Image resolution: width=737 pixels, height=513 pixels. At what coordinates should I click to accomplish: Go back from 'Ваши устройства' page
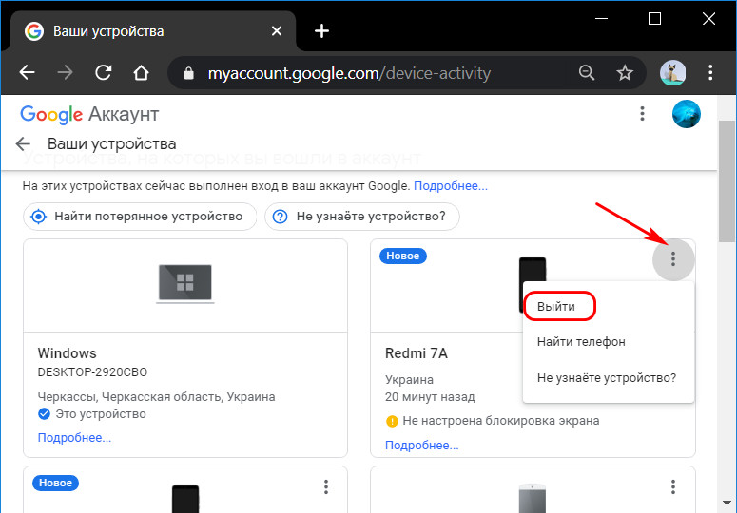point(23,143)
